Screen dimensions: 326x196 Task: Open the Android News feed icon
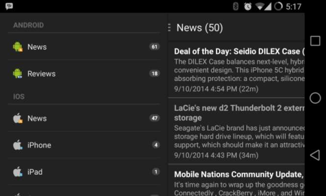18,47
